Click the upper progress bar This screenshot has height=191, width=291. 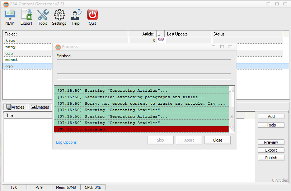[144, 62]
